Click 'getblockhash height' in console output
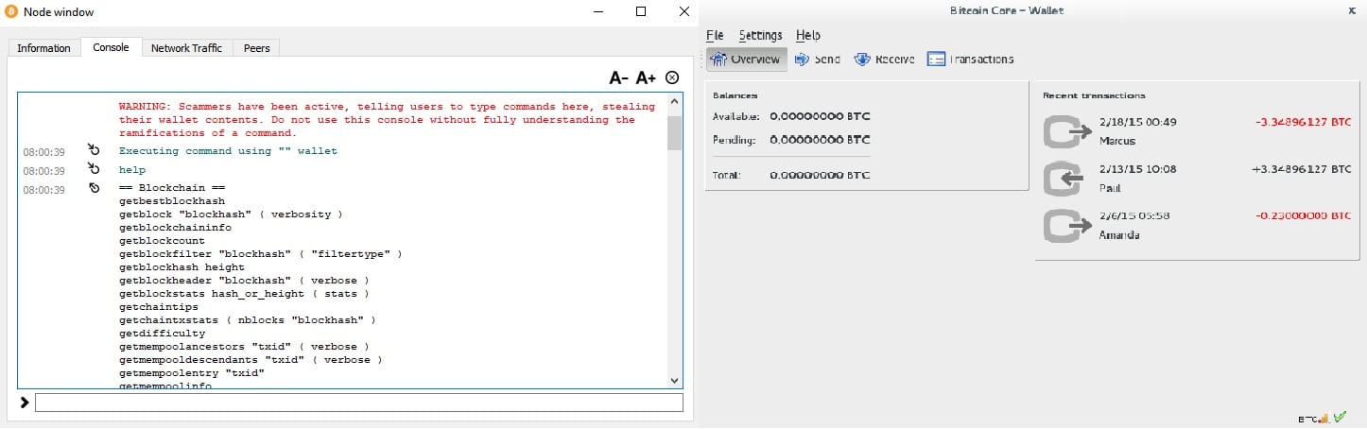This screenshot has height=429, width=1367. tap(182, 267)
